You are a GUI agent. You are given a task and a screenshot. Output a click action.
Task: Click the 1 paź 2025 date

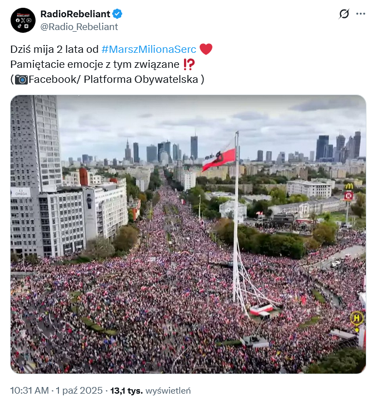click(x=79, y=390)
